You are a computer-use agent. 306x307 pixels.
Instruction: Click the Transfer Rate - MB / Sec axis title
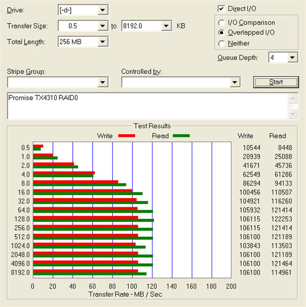tap(125, 294)
